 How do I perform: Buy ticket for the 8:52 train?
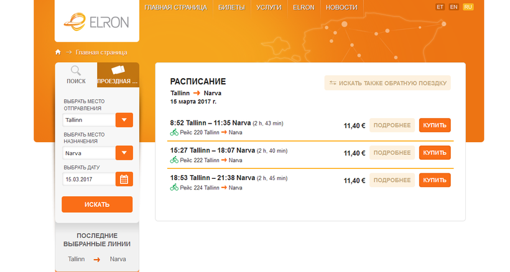[x=435, y=125]
